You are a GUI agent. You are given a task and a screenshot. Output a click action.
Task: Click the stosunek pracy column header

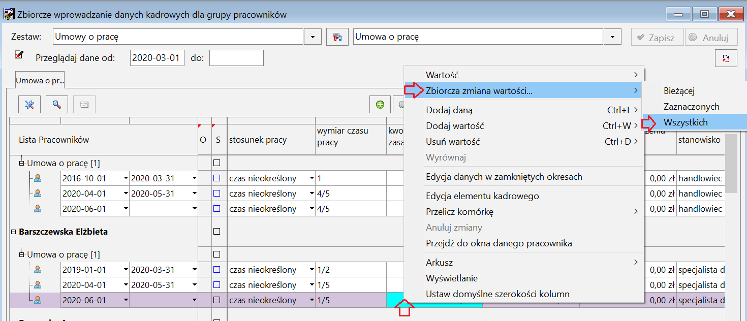click(x=271, y=140)
